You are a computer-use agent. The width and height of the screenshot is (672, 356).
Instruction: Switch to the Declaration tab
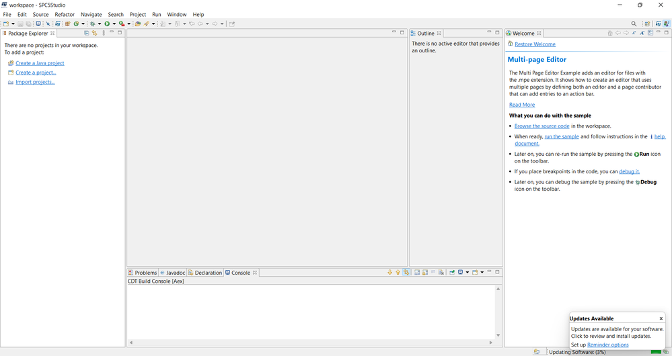[x=205, y=273]
